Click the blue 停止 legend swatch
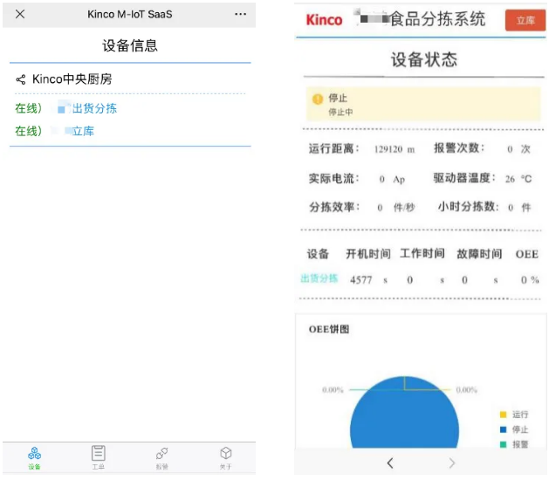The width and height of the screenshot is (549, 480). click(503, 429)
